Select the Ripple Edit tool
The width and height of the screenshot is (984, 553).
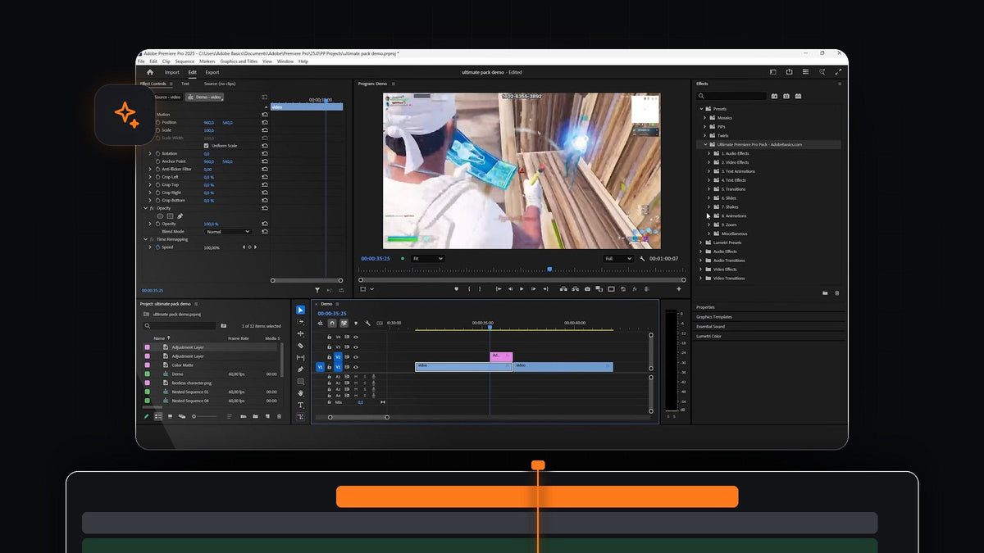300,333
